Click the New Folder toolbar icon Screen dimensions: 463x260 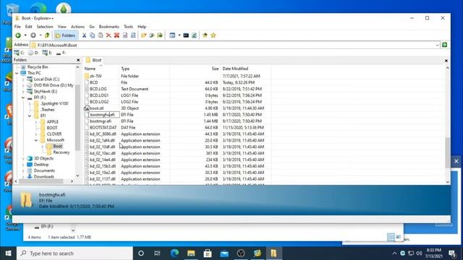click(x=143, y=35)
